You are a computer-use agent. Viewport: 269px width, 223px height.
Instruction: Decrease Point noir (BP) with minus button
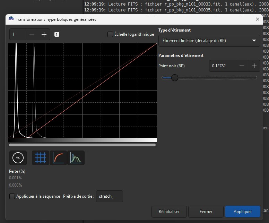pyautogui.click(x=242, y=66)
